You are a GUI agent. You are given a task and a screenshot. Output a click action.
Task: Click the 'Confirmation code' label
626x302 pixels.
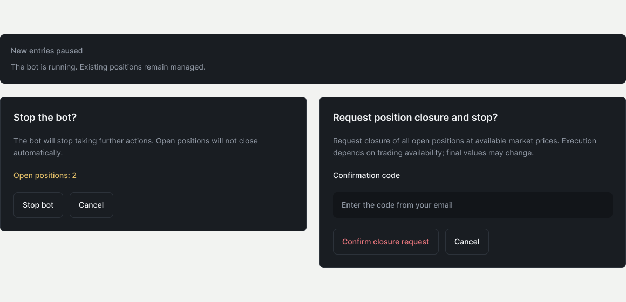pyautogui.click(x=366, y=175)
